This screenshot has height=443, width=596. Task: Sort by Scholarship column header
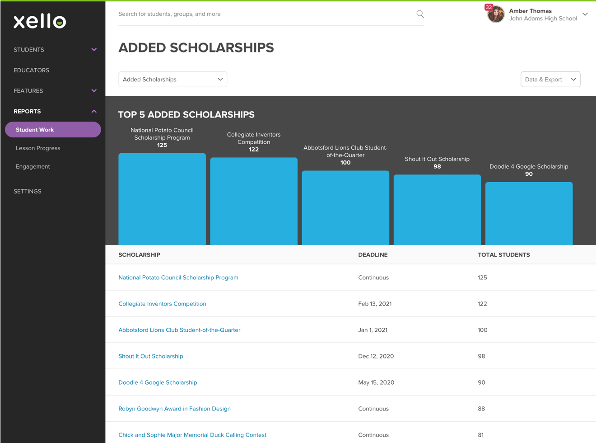(140, 255)
